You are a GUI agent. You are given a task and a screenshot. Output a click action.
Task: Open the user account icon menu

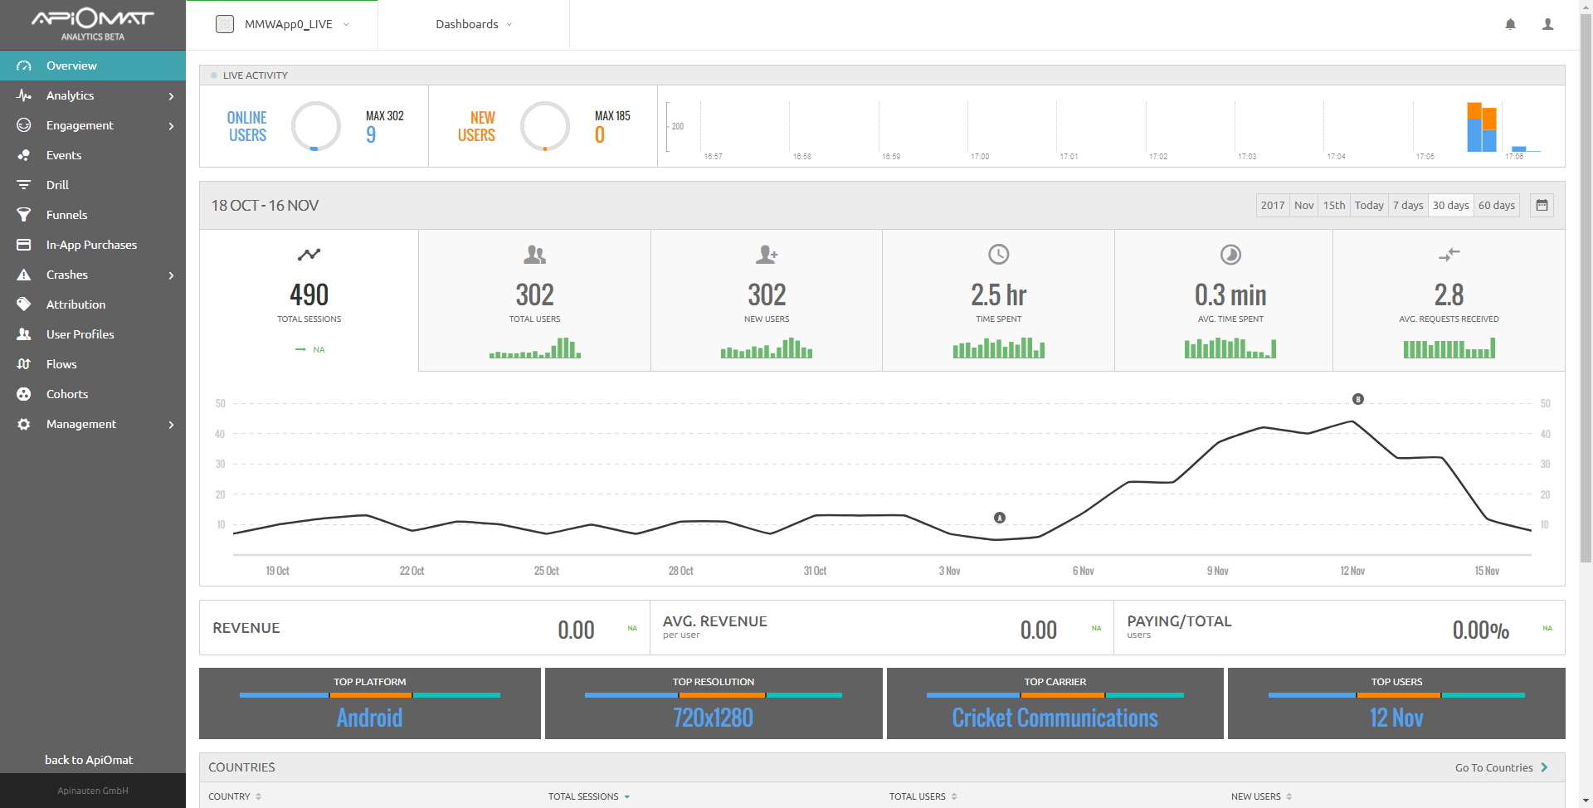1547,24
